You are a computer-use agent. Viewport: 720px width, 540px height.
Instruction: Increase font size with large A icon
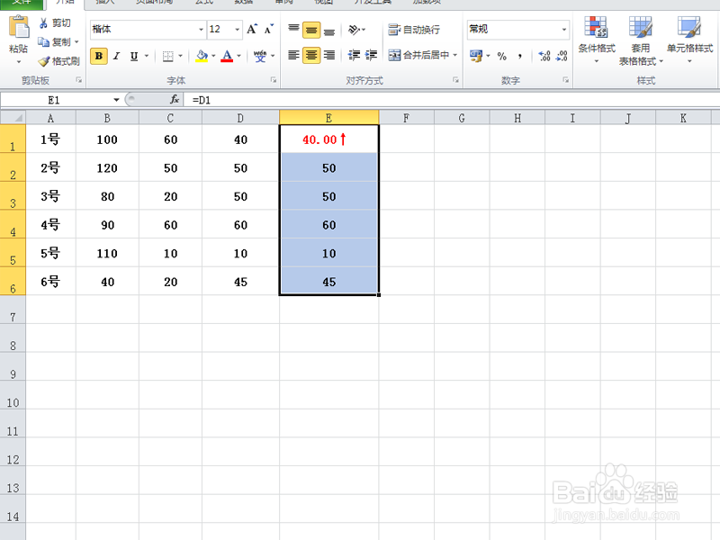click(x=252, y=30)
